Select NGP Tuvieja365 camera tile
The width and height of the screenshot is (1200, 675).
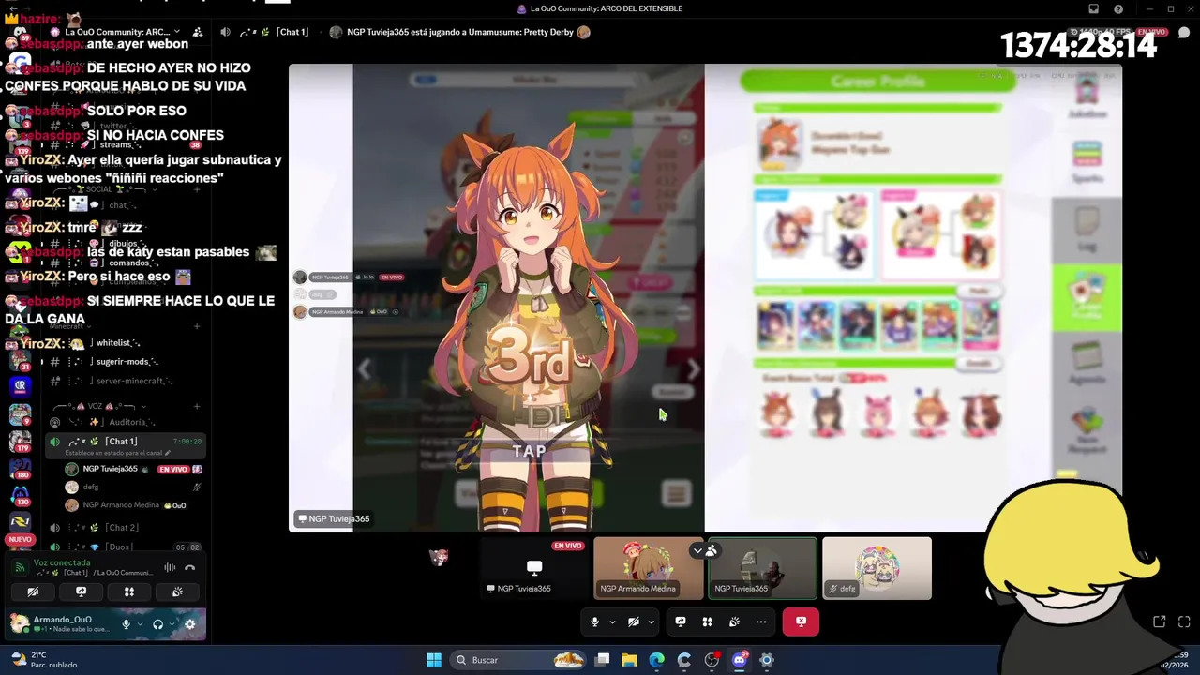762,568
